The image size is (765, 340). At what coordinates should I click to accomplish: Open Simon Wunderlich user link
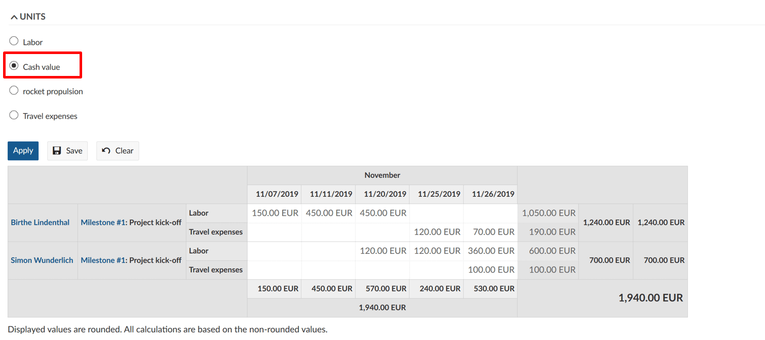tap(42, 260)
